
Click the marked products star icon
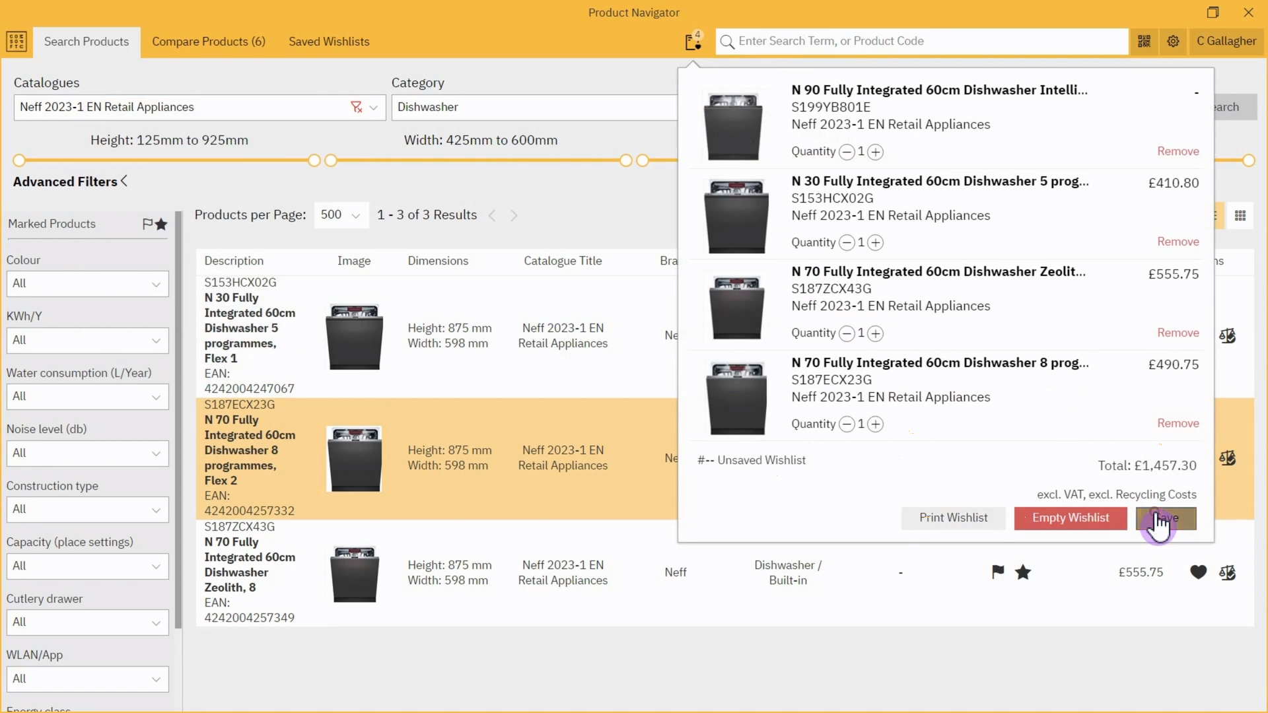point(161,224)
